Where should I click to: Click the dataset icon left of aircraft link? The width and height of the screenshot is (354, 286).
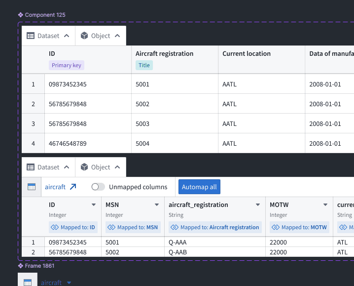click(x=32, y=187)
